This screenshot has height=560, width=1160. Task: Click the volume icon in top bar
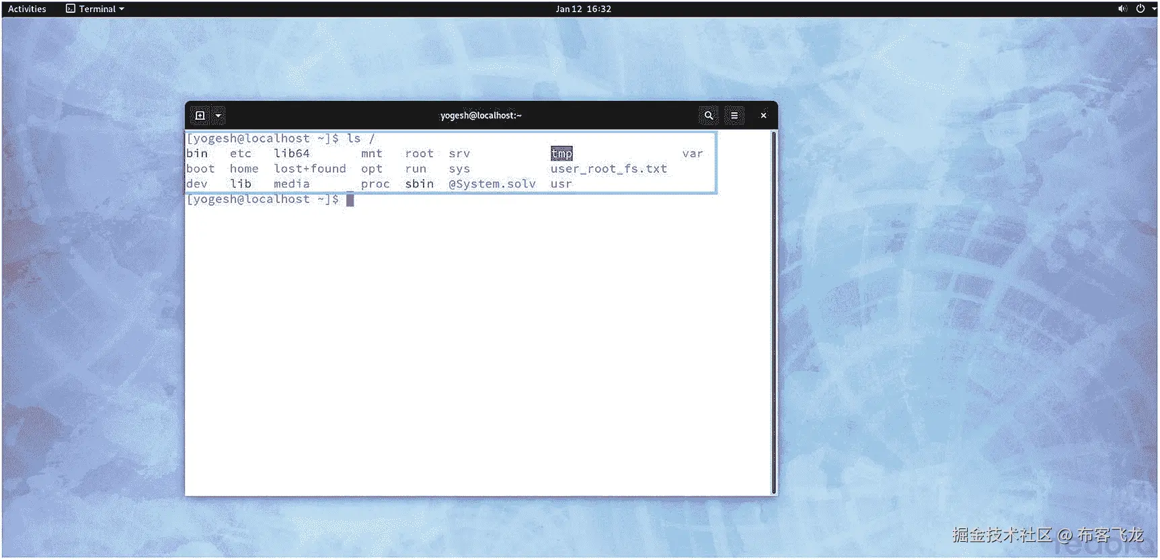coord(1122,9)
